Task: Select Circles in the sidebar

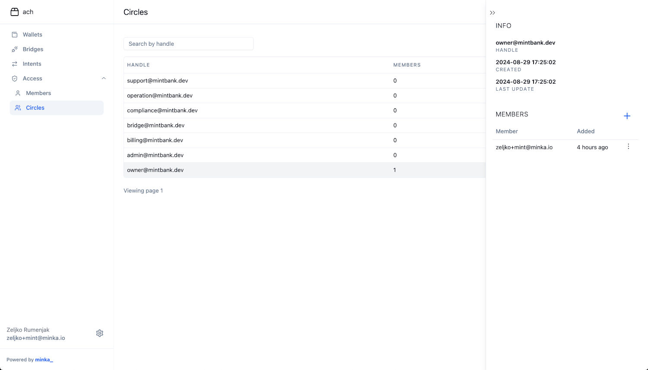Action: coord(35,108)
